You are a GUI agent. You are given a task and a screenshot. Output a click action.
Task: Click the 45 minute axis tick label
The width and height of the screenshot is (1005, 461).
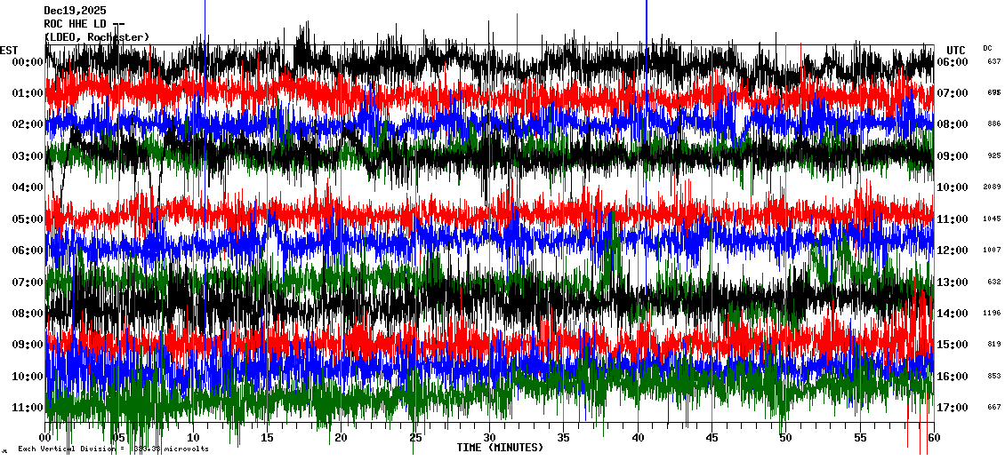click(712, 438)
